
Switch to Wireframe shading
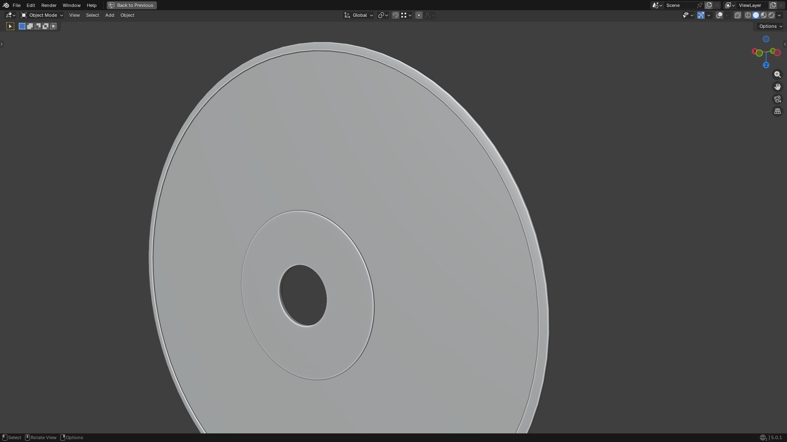point(748,15)
